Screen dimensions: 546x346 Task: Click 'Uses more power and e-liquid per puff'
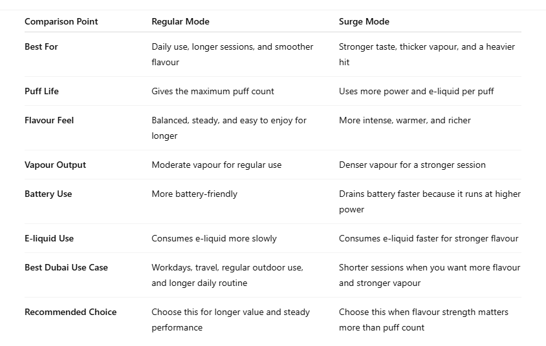coord(417,91)
